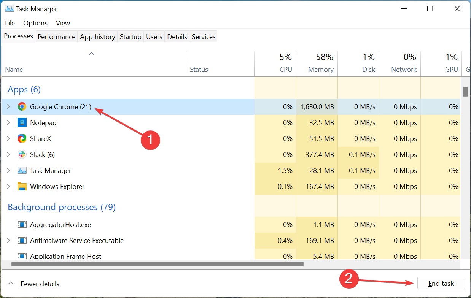
Task: Sort by the GPU column header
Action: (441, 64)
